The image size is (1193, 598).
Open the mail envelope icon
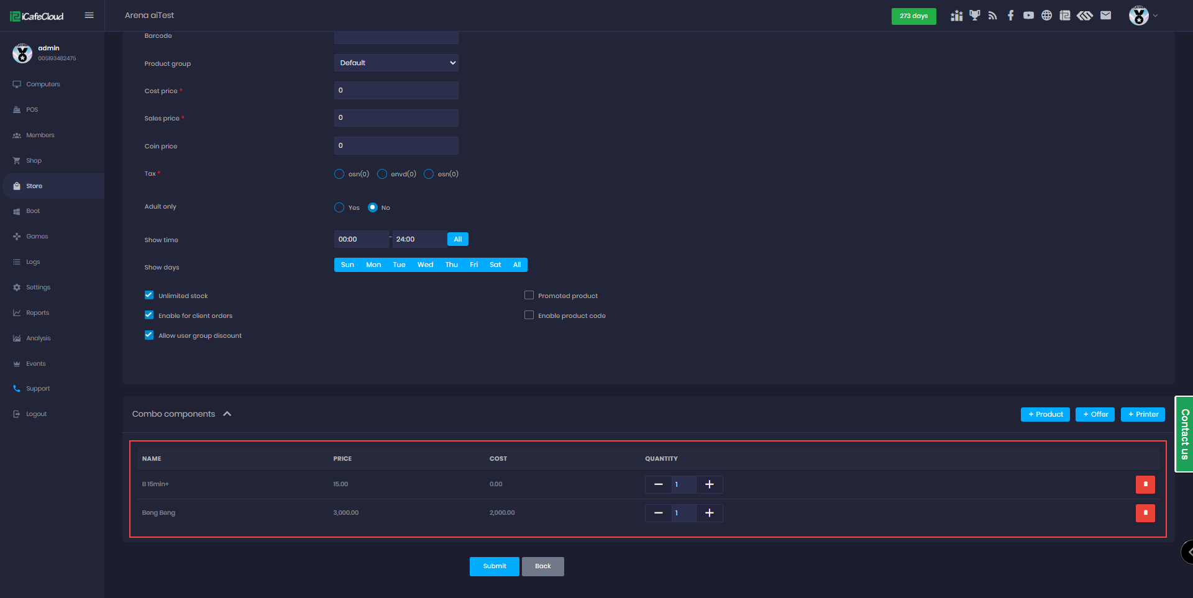click(1105, 16)
